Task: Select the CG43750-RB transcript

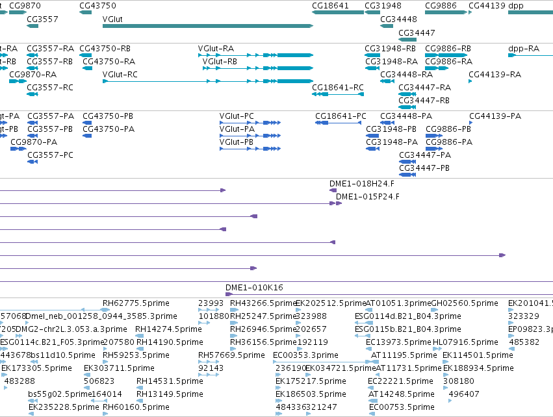Action: pos(85,55)
